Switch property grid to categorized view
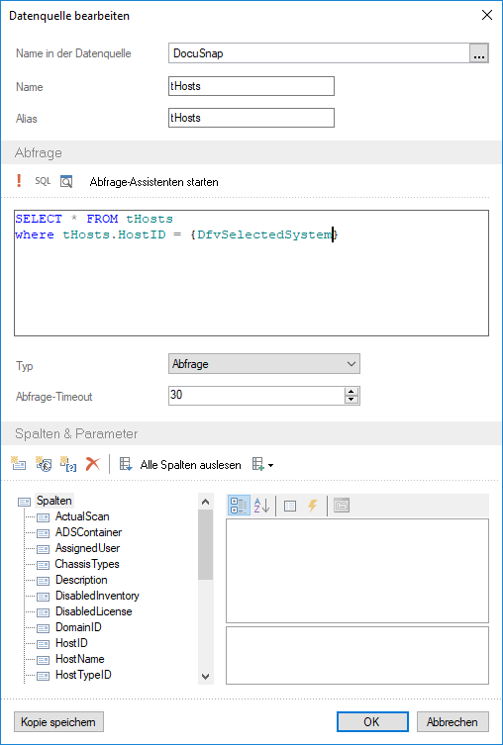The width and height of the screenshot is (503, 745). (x=239, y=506)
